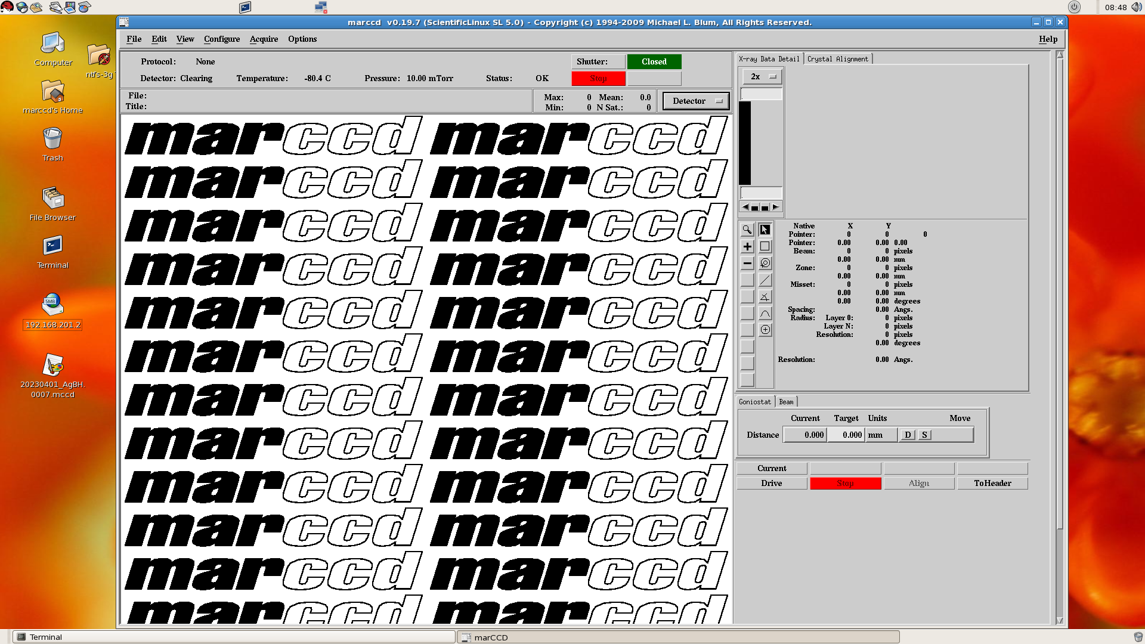Open the Options menu
Screen dimensions: 1145x644
click(x=302, y=39)
